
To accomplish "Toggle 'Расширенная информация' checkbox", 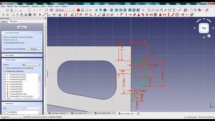I will (4, 71).
